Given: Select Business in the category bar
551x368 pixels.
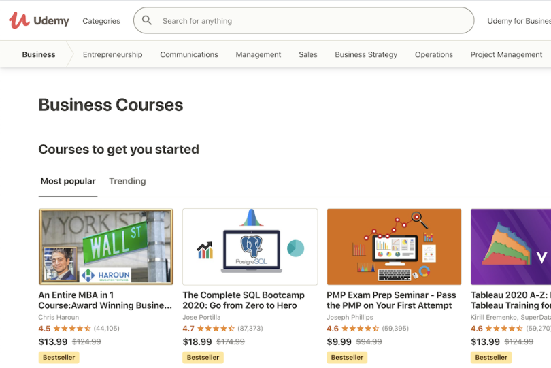Looking at the screenshot, I should [39, 54].
